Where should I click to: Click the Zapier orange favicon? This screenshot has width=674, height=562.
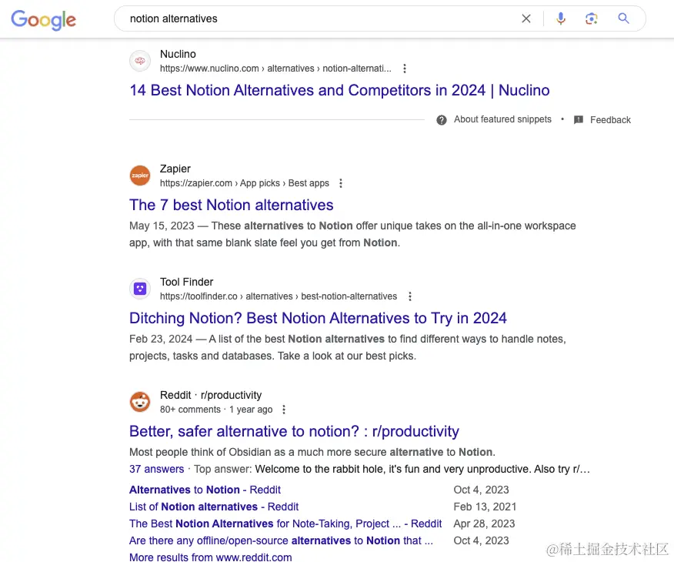(x=140, y=176)
